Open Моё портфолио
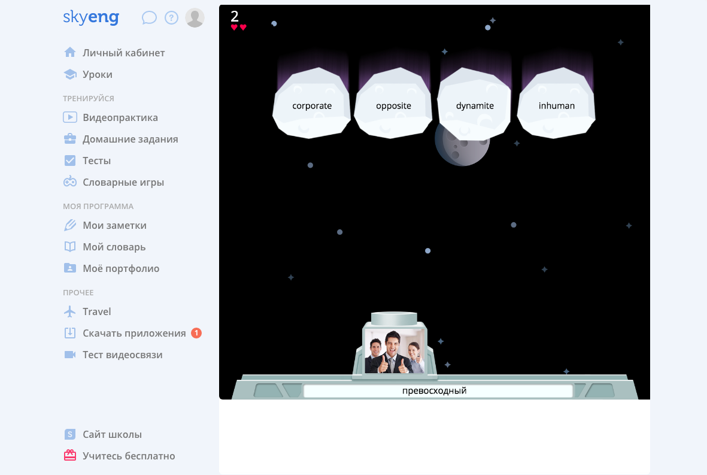 click(121, 269)
